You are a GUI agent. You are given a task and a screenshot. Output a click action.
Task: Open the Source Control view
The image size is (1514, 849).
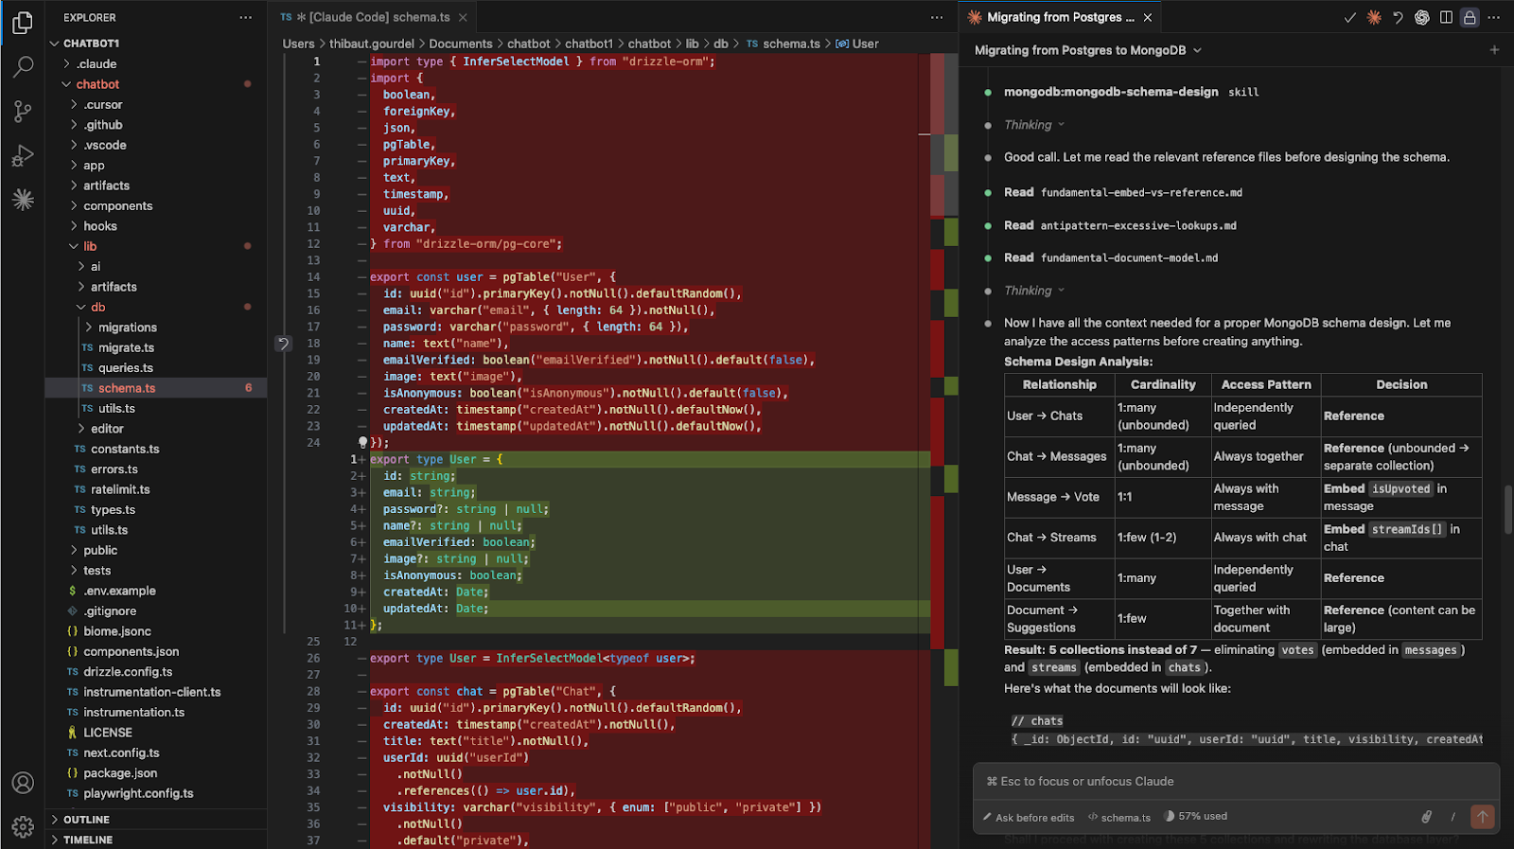click(23, 112)
